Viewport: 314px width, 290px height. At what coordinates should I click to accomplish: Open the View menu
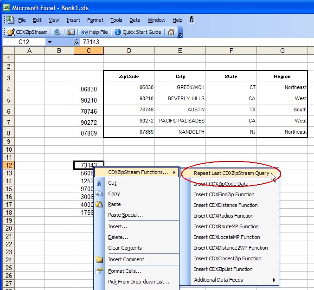point(54,20)
